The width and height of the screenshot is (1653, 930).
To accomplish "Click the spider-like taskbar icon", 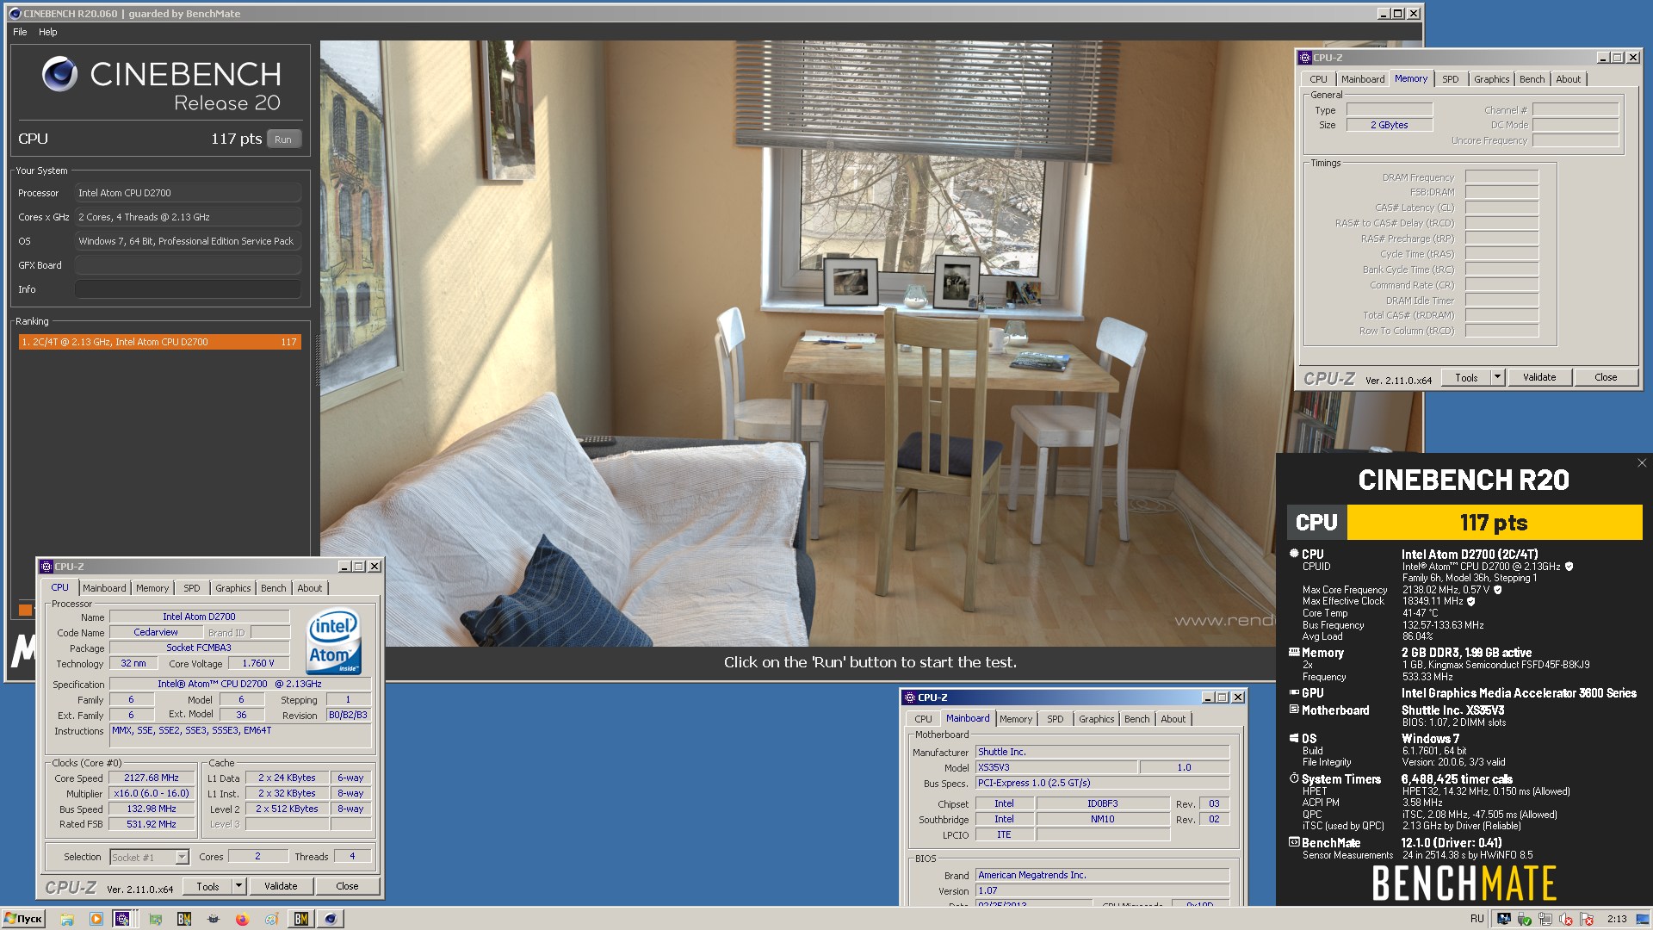I will pyautogui.click(x=214, y=919).
